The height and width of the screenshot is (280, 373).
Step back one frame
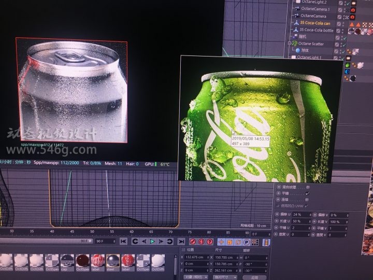144,242
